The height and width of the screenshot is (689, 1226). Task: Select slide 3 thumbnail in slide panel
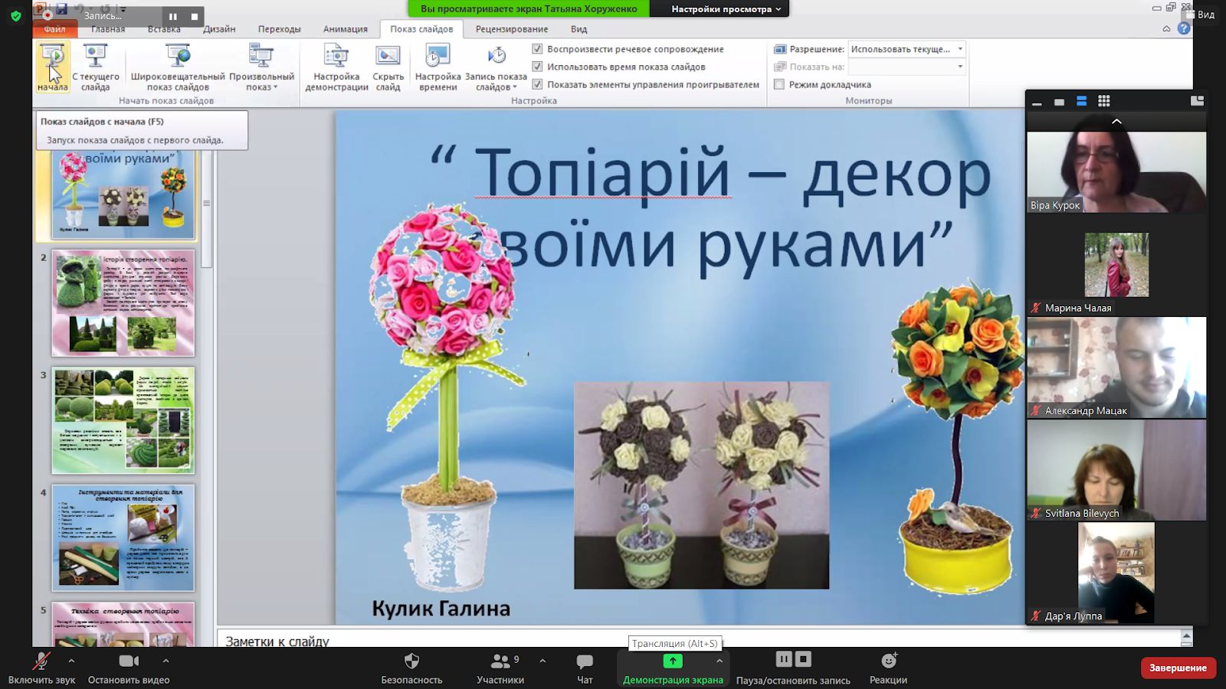[x=123, y=420]
